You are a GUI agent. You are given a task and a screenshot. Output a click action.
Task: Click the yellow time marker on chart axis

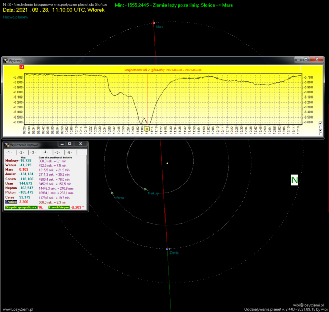tap(147, 129)
